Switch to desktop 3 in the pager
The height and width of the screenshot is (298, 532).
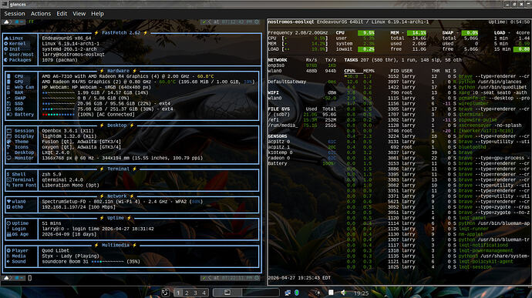point(195,293)
